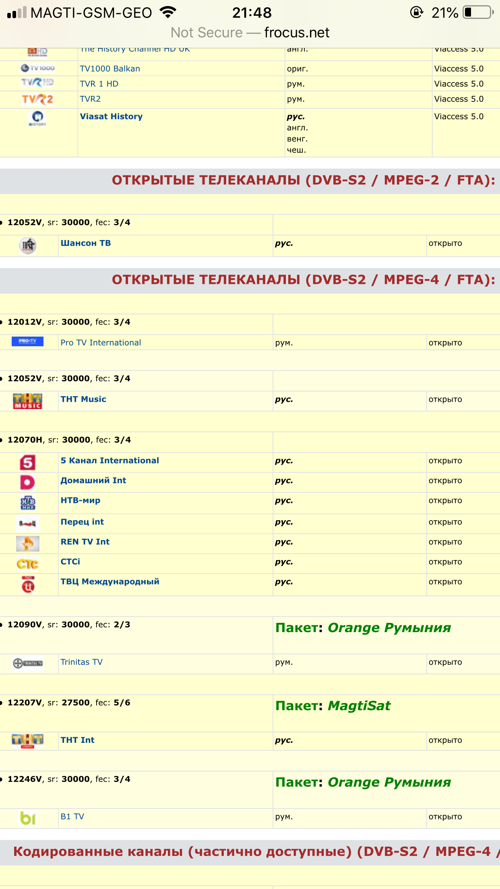Tap the Wi-Fi status icon
This screenshot has height=889, width=500.
click(168, 12)
